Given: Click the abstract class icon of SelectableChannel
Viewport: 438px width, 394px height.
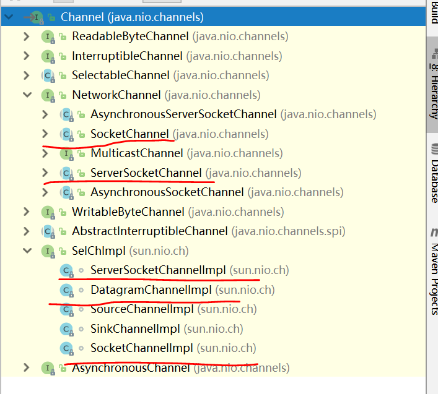Looking at the screenshot, I should pos(48,75).
